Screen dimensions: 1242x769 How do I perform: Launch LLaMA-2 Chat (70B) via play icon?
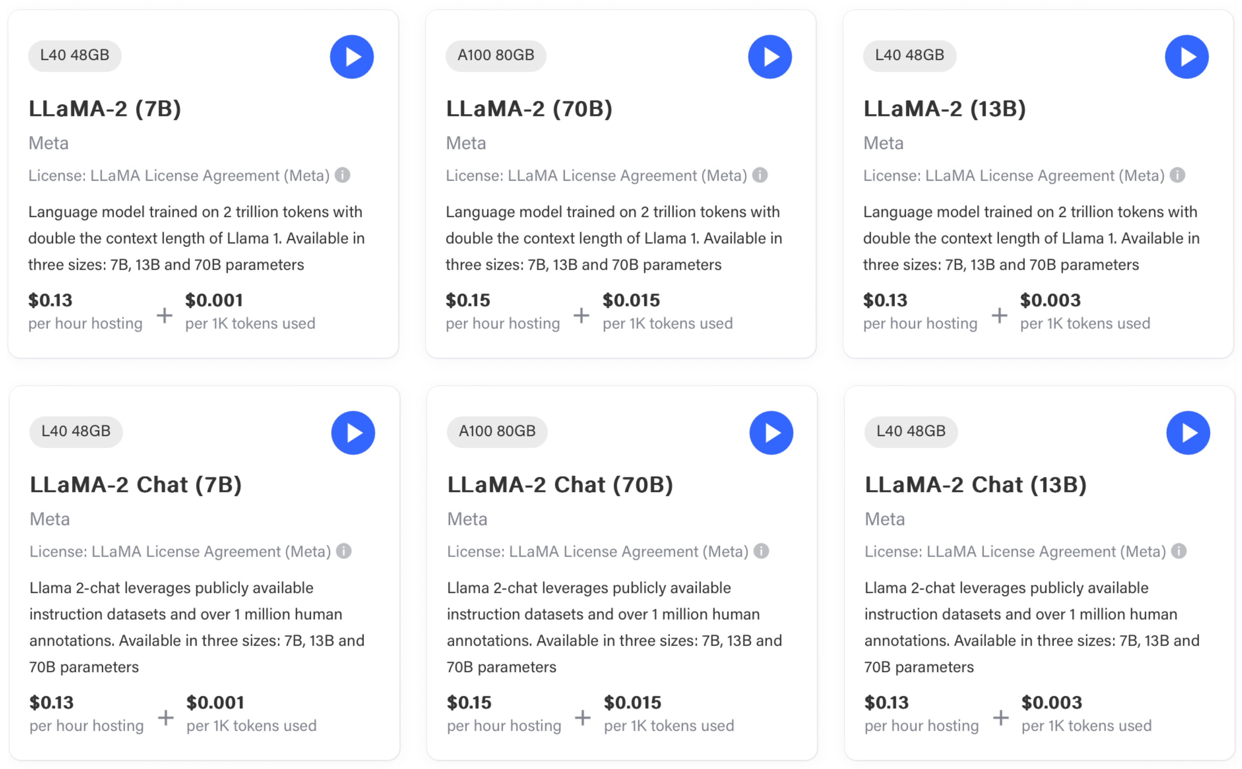(x=771, y=433)
